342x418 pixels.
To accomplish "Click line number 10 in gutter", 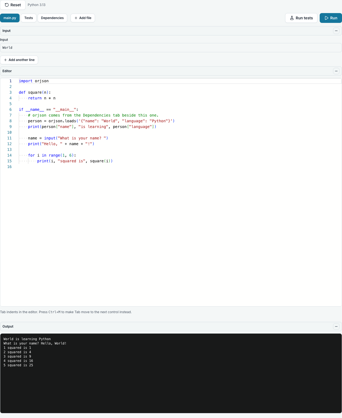I will point(10,132).
